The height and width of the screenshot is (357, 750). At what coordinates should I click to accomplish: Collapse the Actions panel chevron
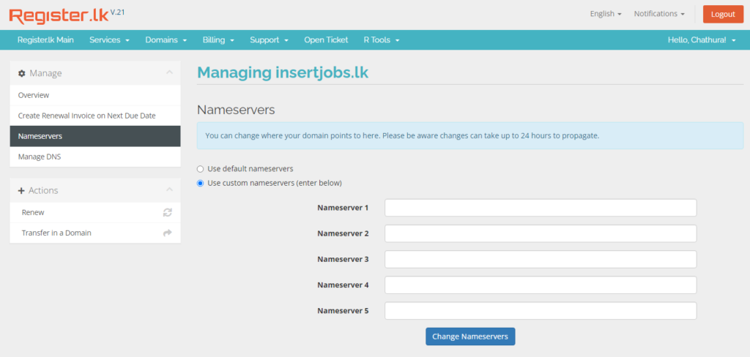point(169,189)
